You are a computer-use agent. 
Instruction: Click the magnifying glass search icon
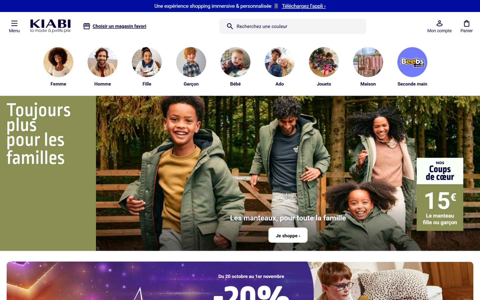(x=230, y=26)
